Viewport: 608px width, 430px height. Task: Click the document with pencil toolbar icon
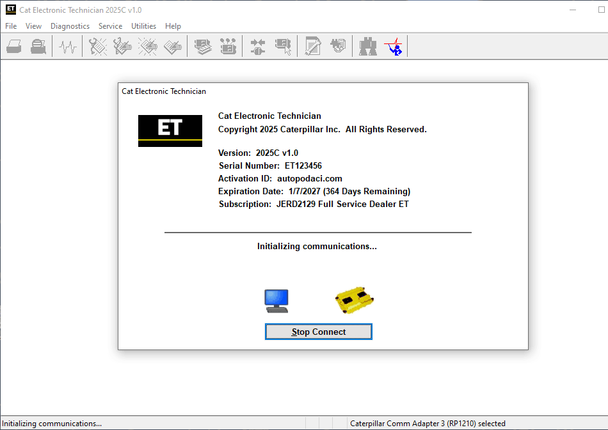313,47
